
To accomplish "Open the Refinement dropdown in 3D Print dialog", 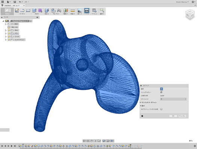I will pos(173,99).
